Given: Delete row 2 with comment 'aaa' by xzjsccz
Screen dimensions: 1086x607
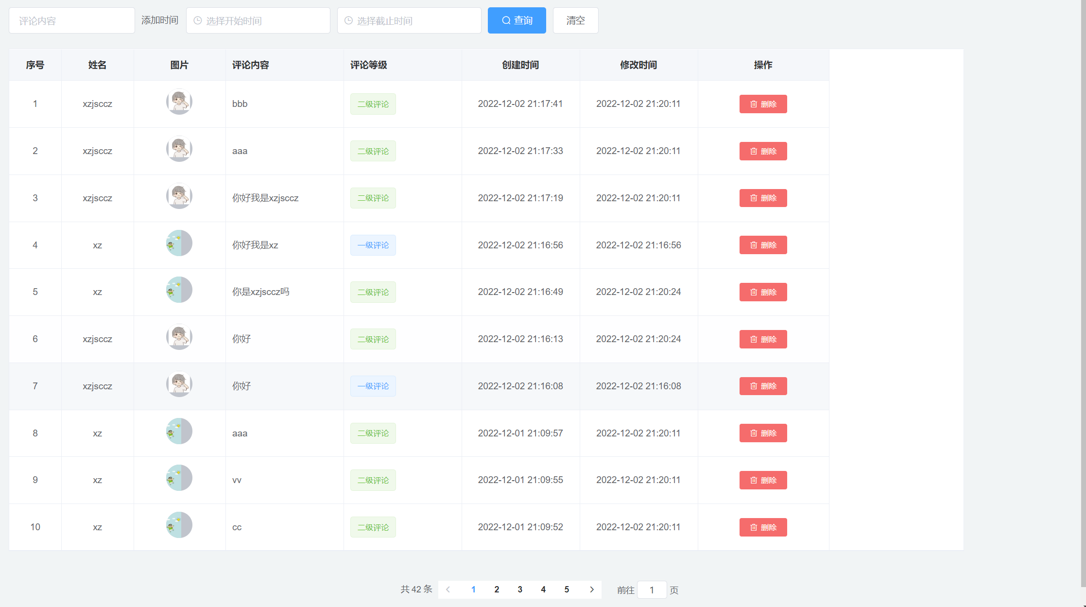Looking at the screenshot, I should [x=763, y=151].
